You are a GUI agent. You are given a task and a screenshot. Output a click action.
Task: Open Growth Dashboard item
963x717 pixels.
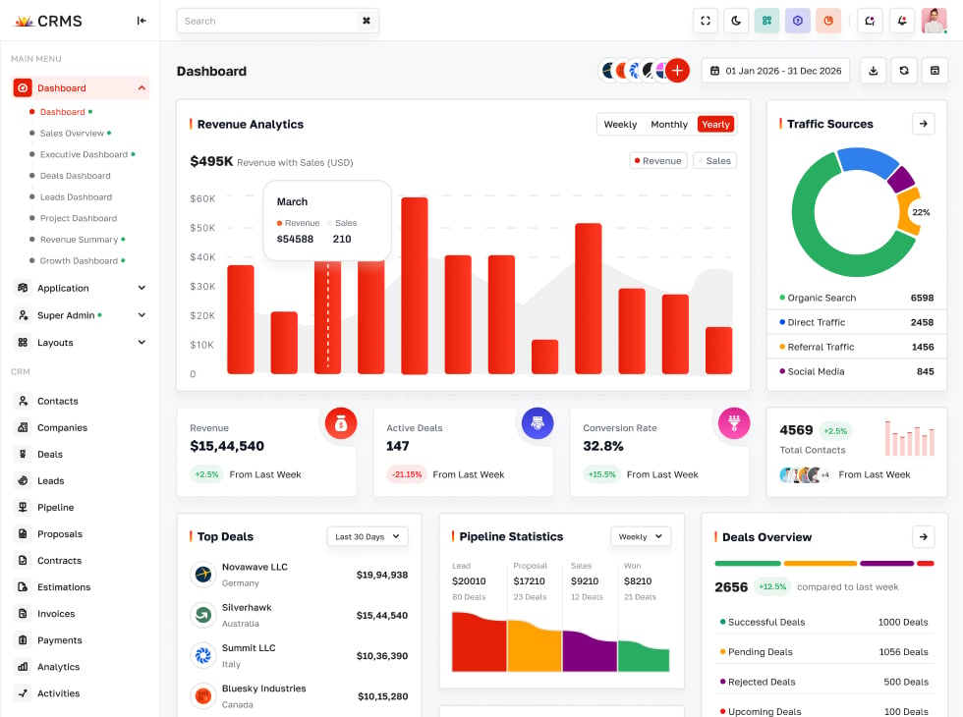click(x=80, y=261)
